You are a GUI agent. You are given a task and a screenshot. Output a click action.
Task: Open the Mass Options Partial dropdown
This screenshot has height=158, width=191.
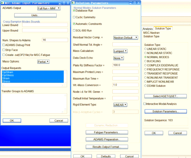[x=43, y=62]
